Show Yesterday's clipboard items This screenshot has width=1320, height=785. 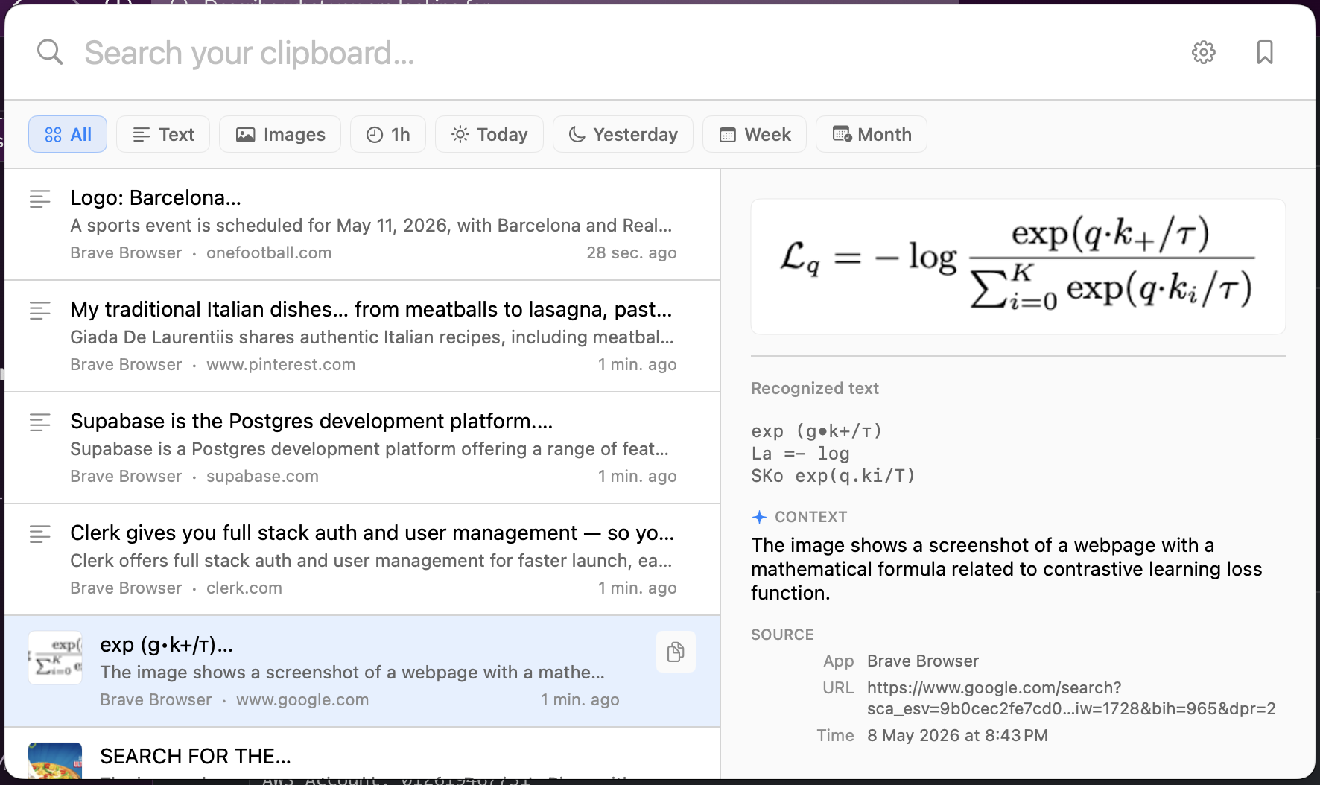coord(623,134)
